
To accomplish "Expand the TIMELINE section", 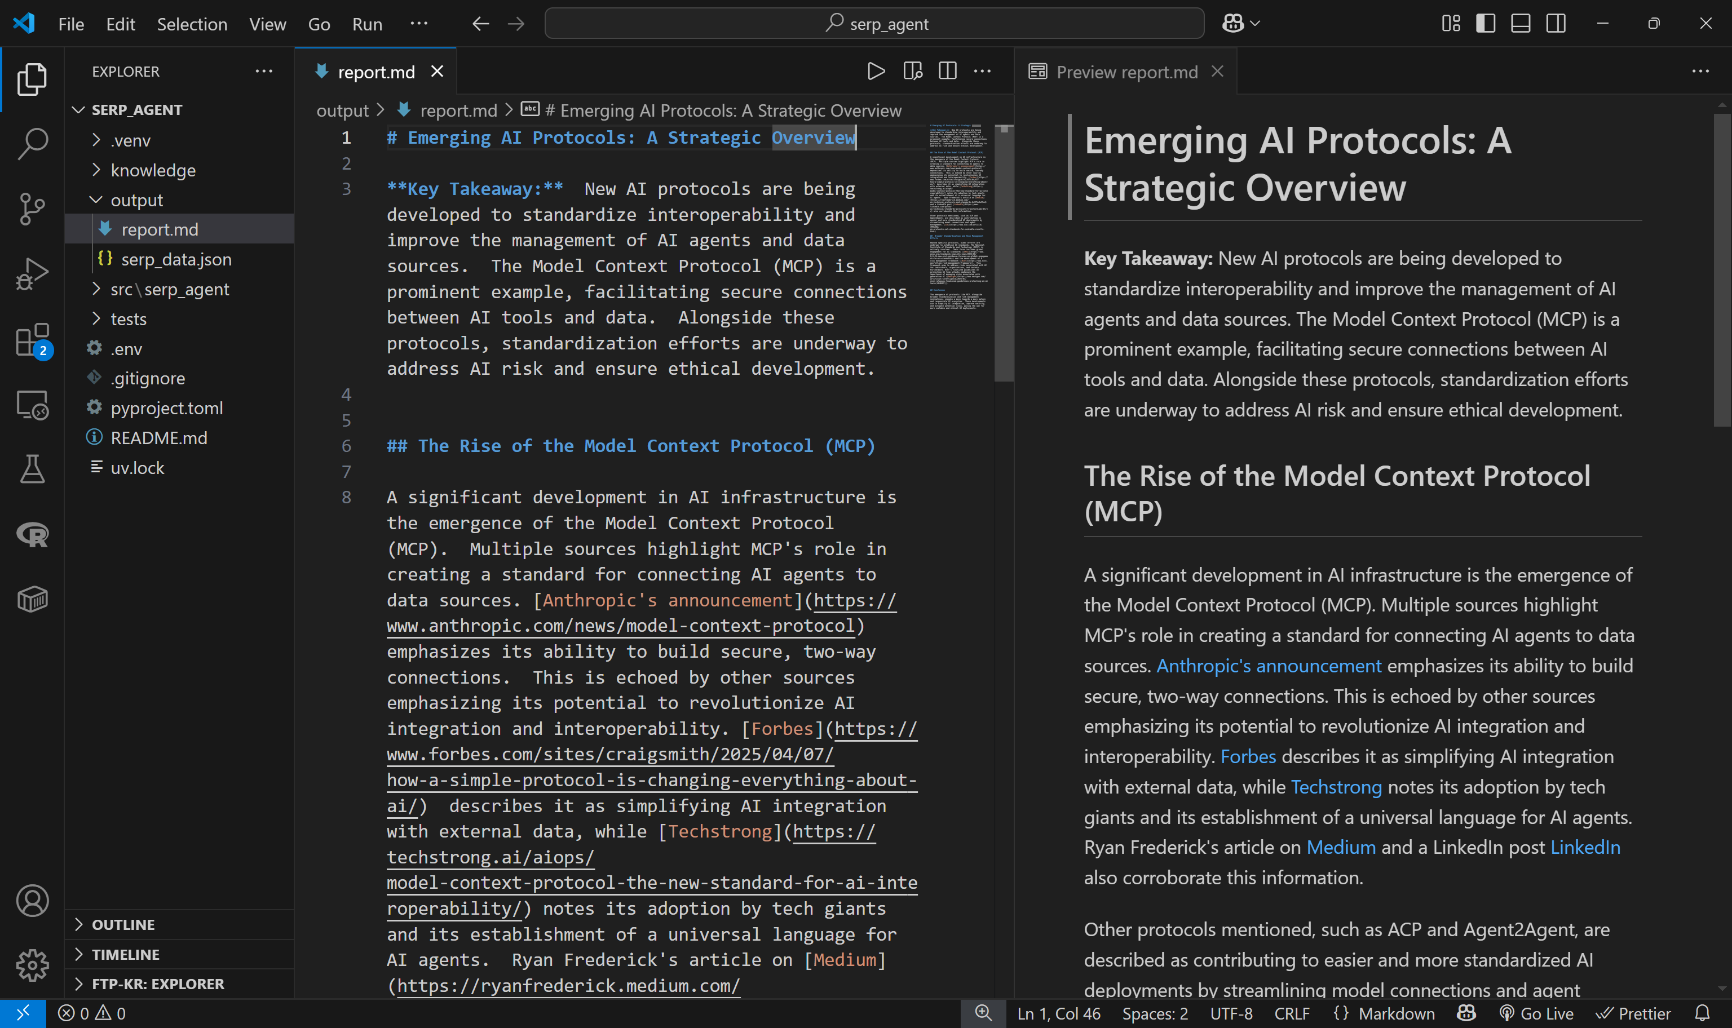I will coord(179,955).
